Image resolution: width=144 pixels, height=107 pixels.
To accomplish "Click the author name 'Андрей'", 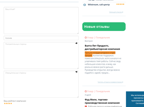I will [x=88, y=95].
